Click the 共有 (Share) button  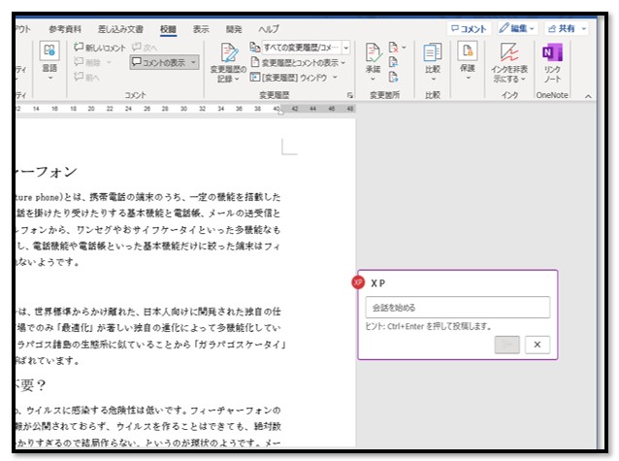[566, 28]
